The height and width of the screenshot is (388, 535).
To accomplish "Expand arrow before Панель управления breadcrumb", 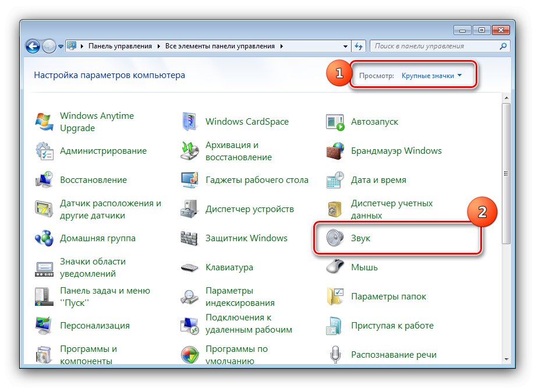I will (82, 46).
